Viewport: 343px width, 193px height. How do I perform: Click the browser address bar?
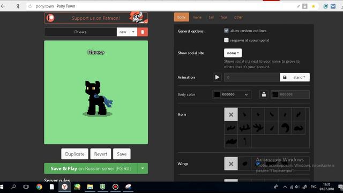pyautogui.click(x=162, y=6)
